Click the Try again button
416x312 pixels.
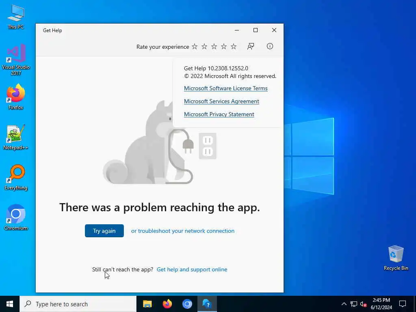(104, 231)
